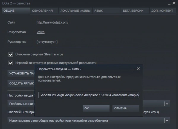Click the Параметры запуска — Dota 2 title
Viewport: 178px width, 129px height.
[x=60, y=69]
